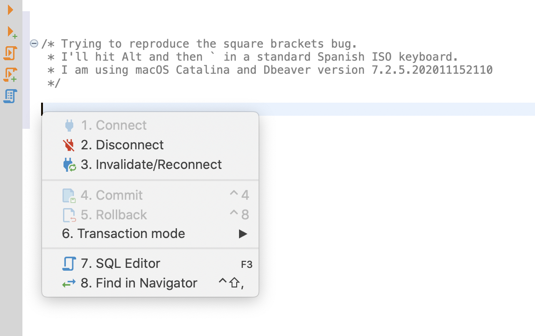Show the execution plan

tap(10, 96)
